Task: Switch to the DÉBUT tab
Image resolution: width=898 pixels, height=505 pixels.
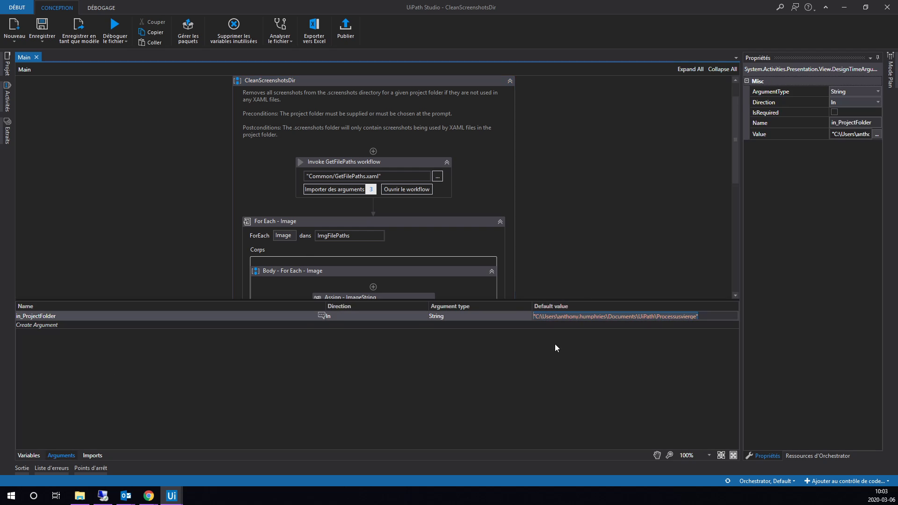Action: [x=17, y=7]
